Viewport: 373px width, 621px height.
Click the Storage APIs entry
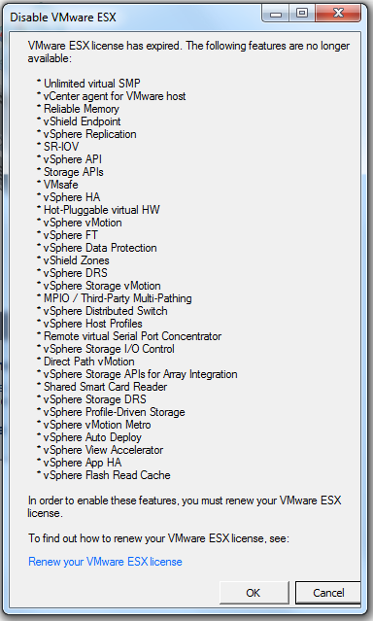point(74,172)
